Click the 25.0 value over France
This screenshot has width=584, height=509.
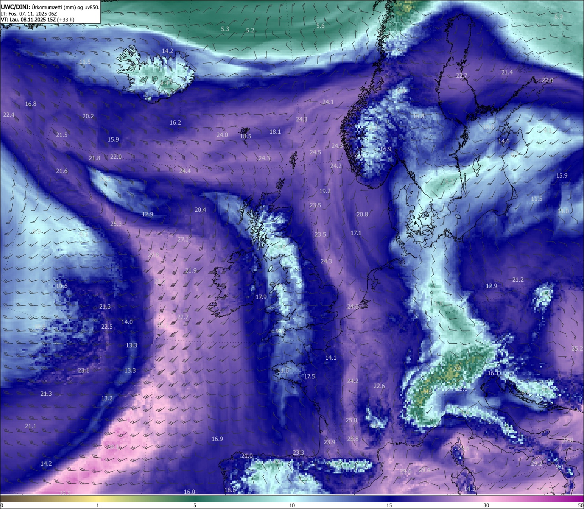click(x=351, y=420)
